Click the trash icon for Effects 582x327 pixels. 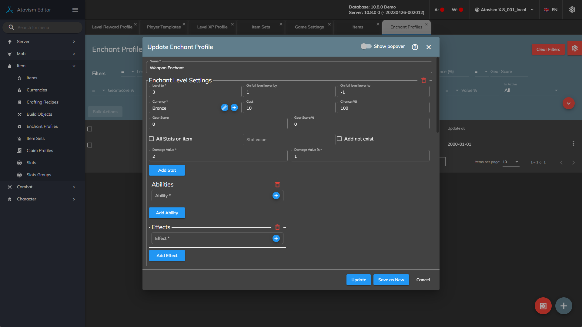coord(277,227)
